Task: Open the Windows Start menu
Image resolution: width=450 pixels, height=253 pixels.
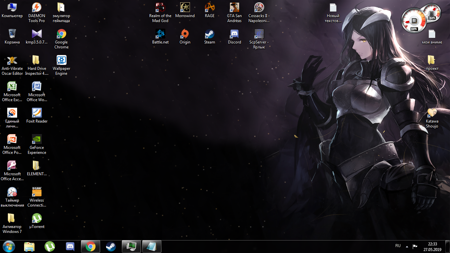Action: (x=9, y=246)
